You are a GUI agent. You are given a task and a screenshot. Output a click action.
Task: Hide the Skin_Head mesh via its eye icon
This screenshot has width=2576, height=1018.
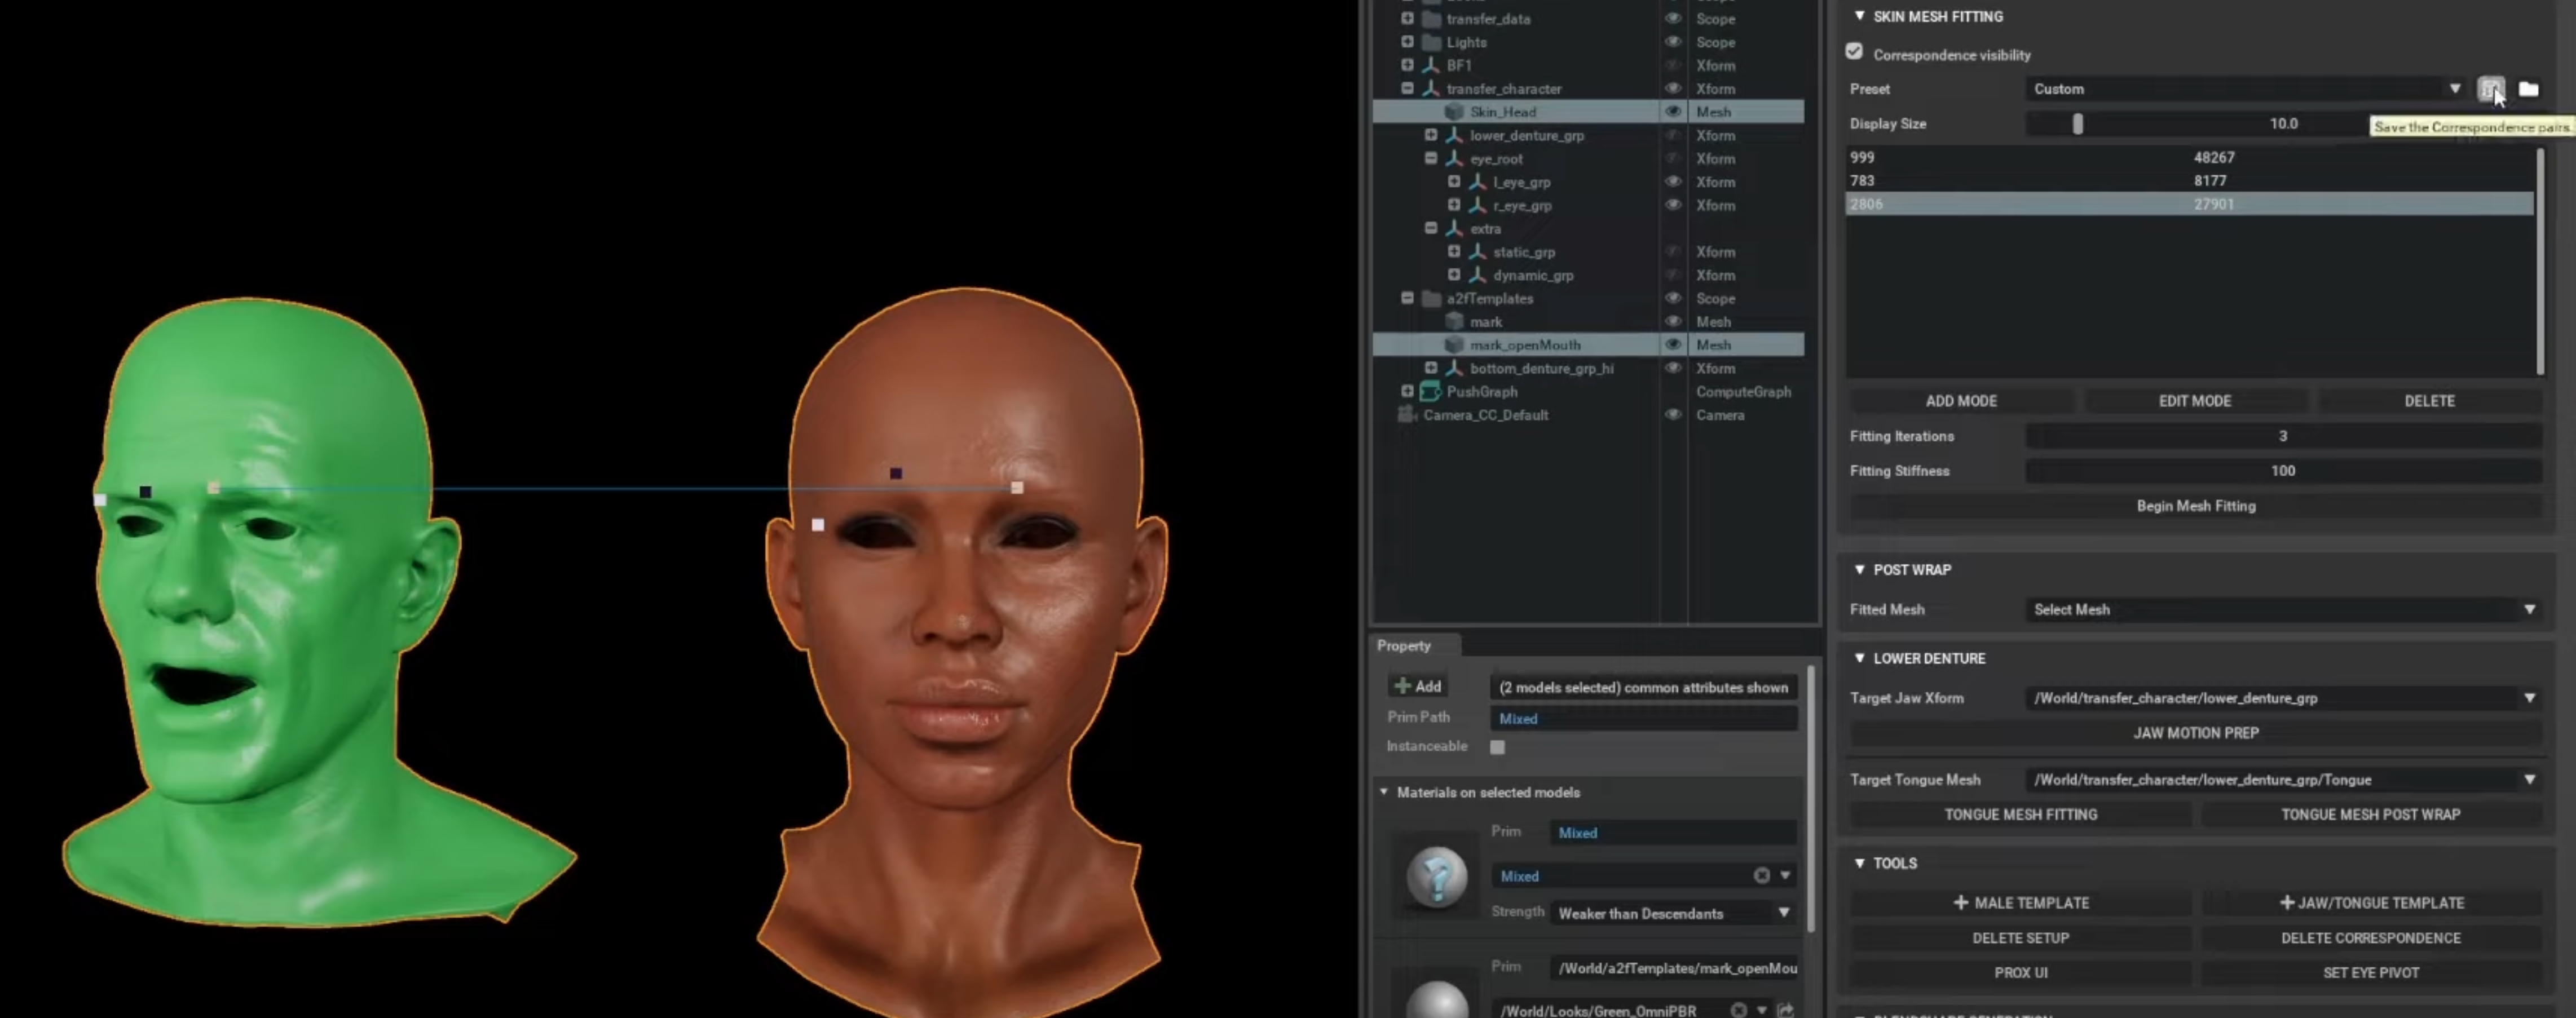[x=1672, y=112]
